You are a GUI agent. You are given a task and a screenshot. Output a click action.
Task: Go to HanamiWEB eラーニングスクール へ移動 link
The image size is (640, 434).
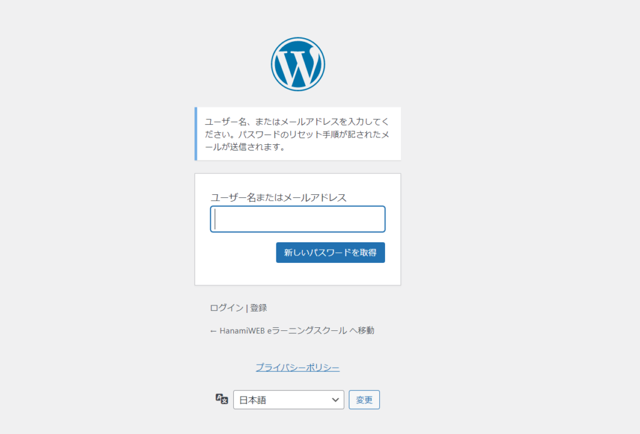tap(292, 330)
